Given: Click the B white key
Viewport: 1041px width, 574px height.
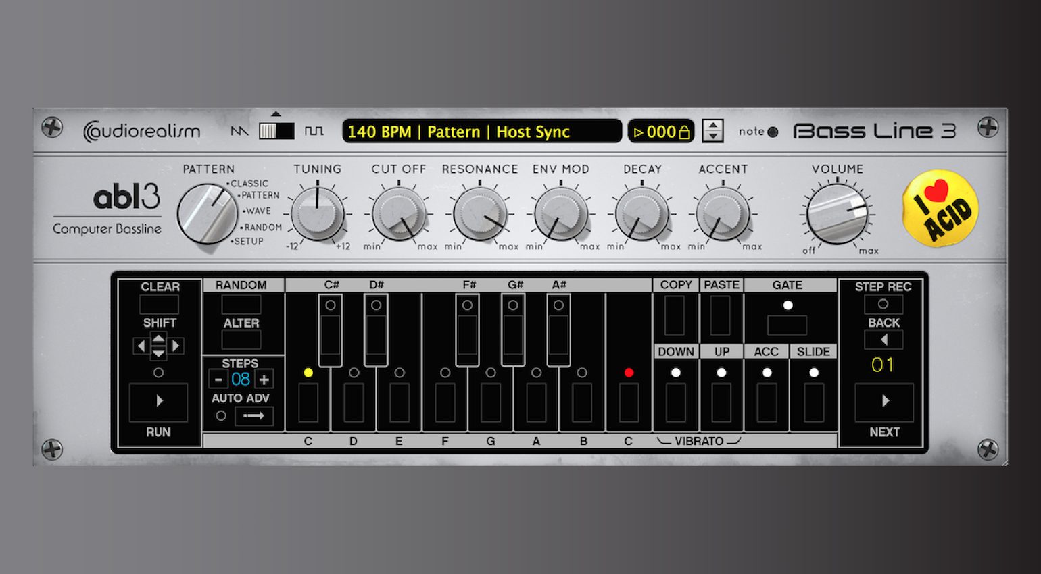Looking at the screenshot, I should [x=582, y=402].
